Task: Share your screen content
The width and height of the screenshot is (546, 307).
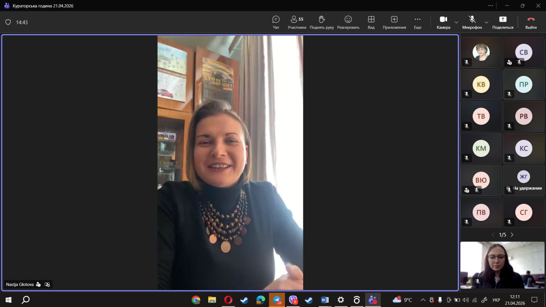Action: 502,22
